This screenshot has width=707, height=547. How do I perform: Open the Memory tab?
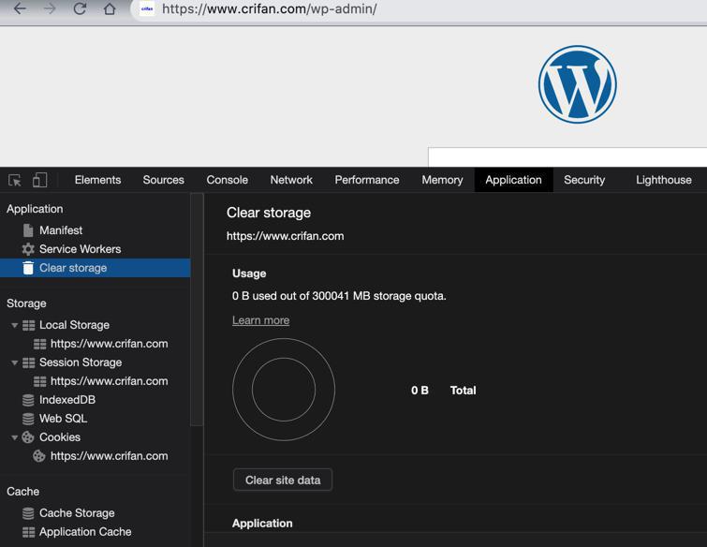click(442, 180)
